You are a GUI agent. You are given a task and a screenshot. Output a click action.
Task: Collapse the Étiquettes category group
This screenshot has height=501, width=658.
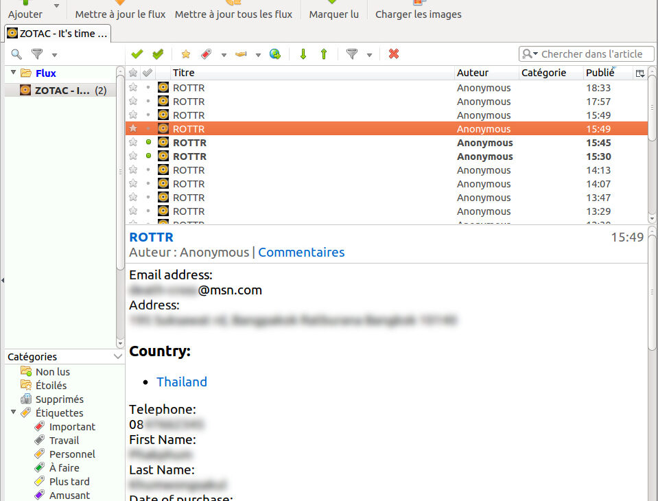pos(12,412)
